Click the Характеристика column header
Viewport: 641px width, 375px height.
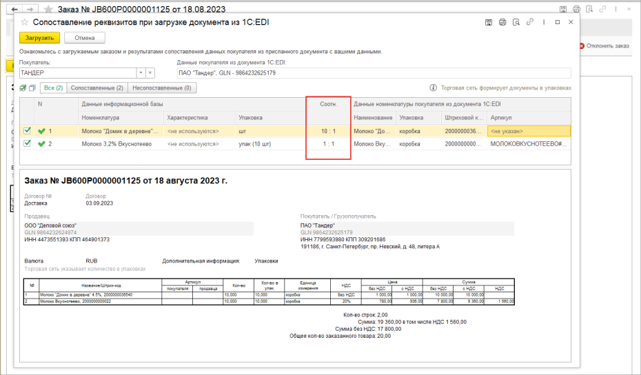tap(199, 117)
